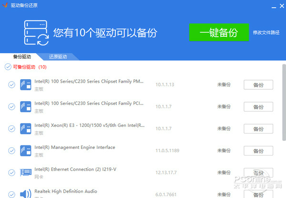The image size is (286, 198).
Task: Click version number 6.0.1.7661
Action: tap(166, 195)
